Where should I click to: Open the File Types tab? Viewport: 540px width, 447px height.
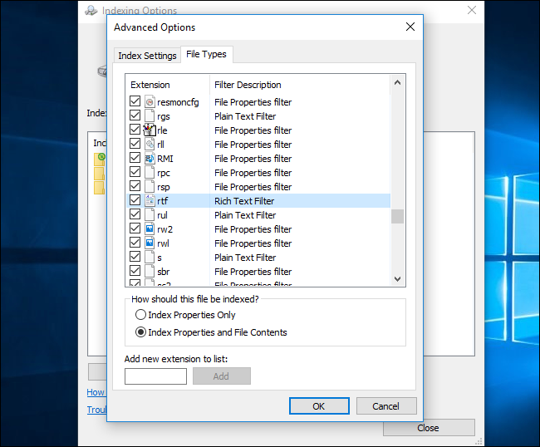pos(206,54)
